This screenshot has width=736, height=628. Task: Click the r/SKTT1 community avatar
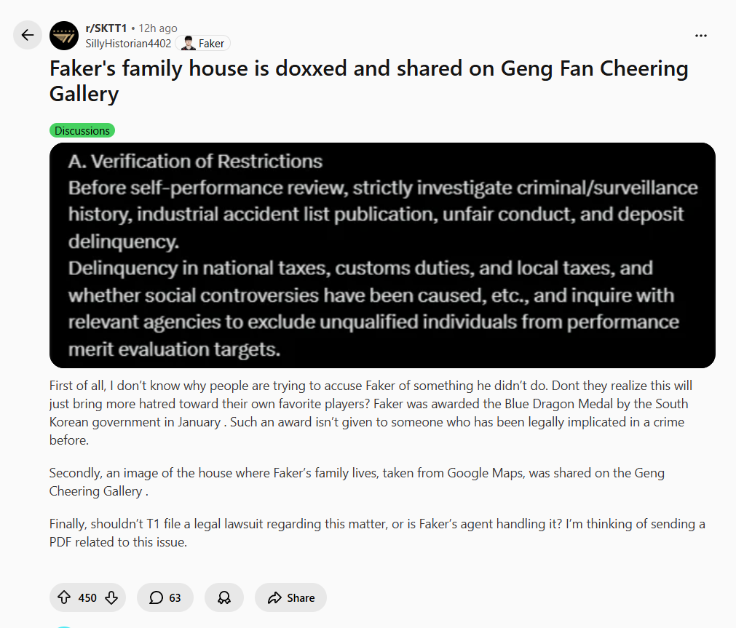pyautogui.click(x=63, y=35)
